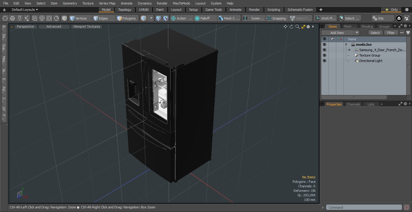Open the Action Center menu

182,18
